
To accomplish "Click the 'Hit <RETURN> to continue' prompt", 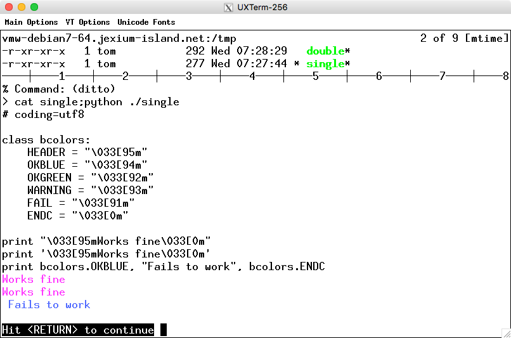I will coord(78,330).
